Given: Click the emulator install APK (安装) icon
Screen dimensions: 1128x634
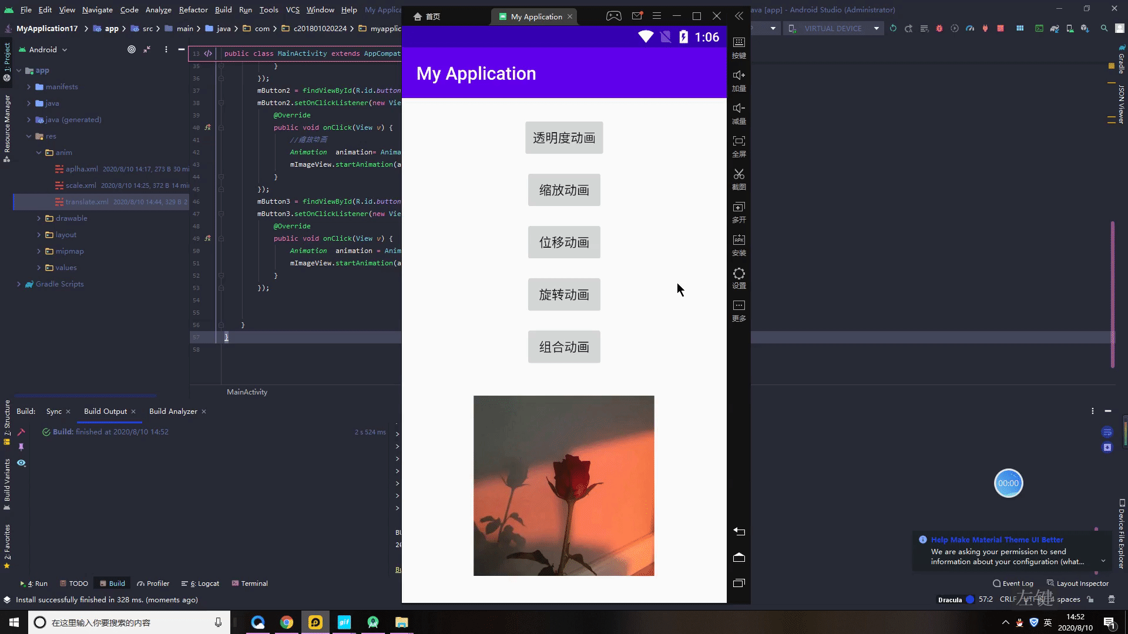Looking at the screenshot, I should click(739, 240).
